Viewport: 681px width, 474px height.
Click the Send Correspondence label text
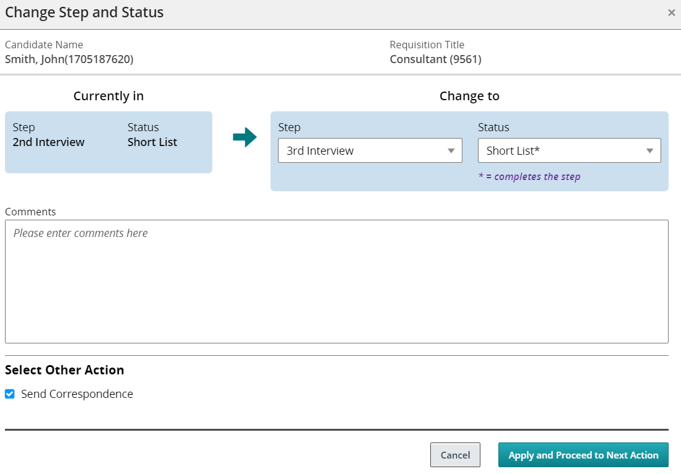(77, 394)
